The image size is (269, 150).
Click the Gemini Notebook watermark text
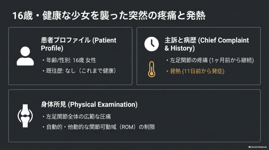tap(259, 147)
